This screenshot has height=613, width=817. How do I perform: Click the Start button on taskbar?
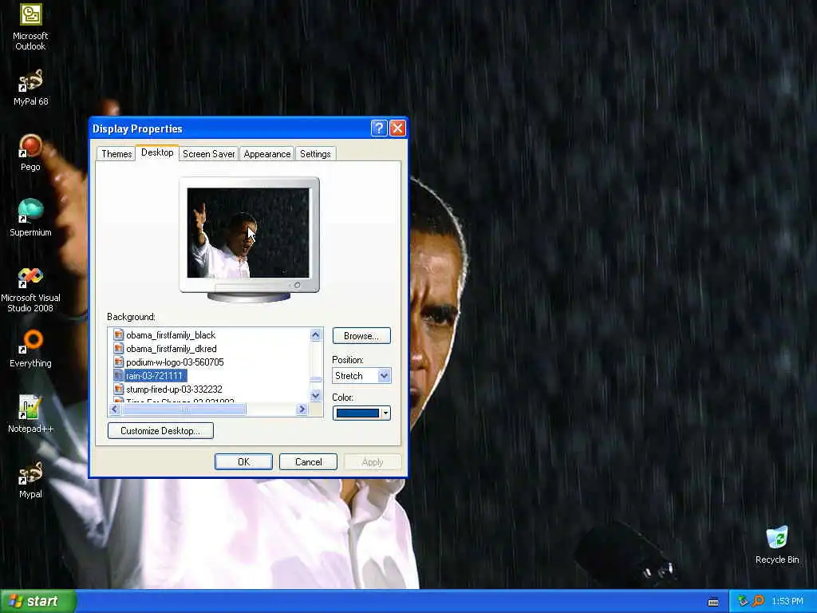[38, 601]
